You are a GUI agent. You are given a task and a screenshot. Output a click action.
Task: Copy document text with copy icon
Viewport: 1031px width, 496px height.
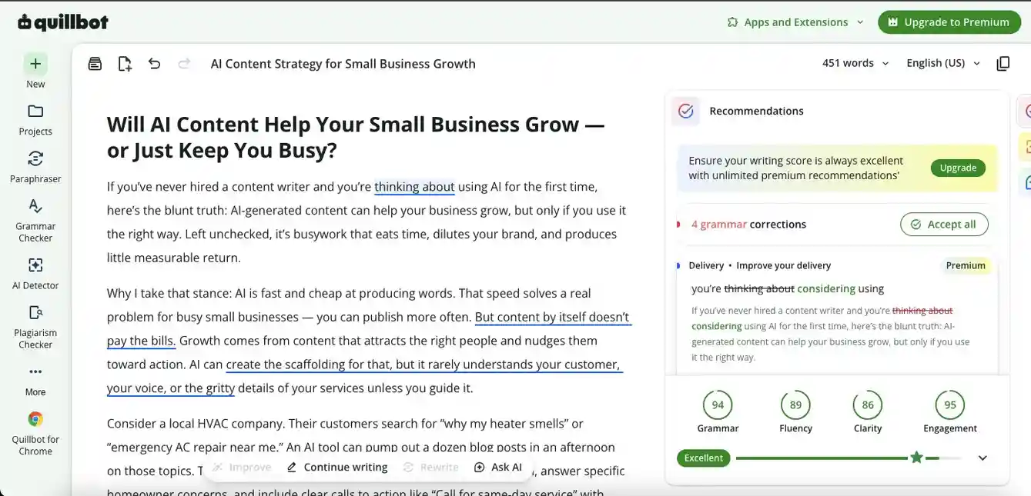click(x=1003, y=64)
